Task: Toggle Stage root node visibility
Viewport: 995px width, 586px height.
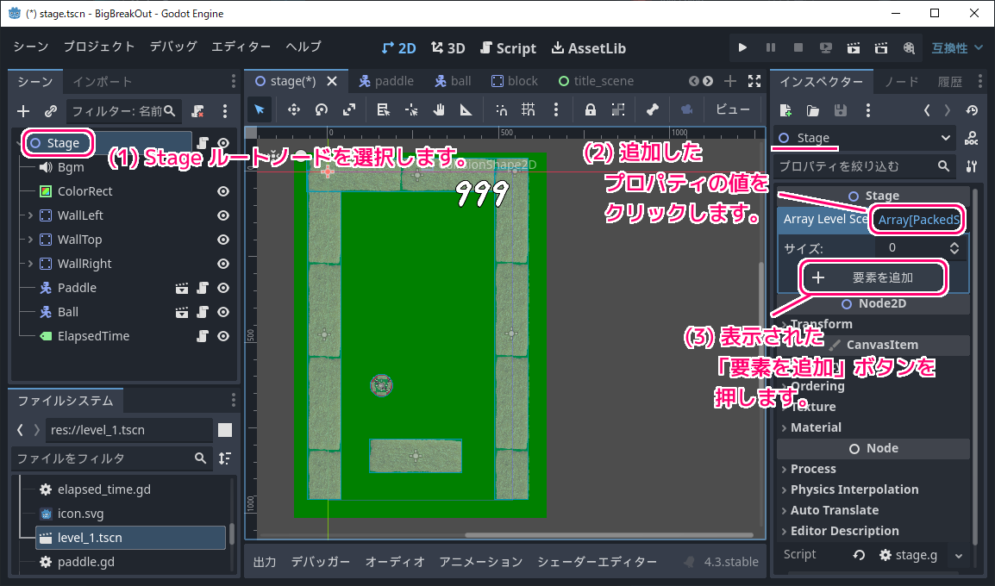Action: (x=223, y=143)
